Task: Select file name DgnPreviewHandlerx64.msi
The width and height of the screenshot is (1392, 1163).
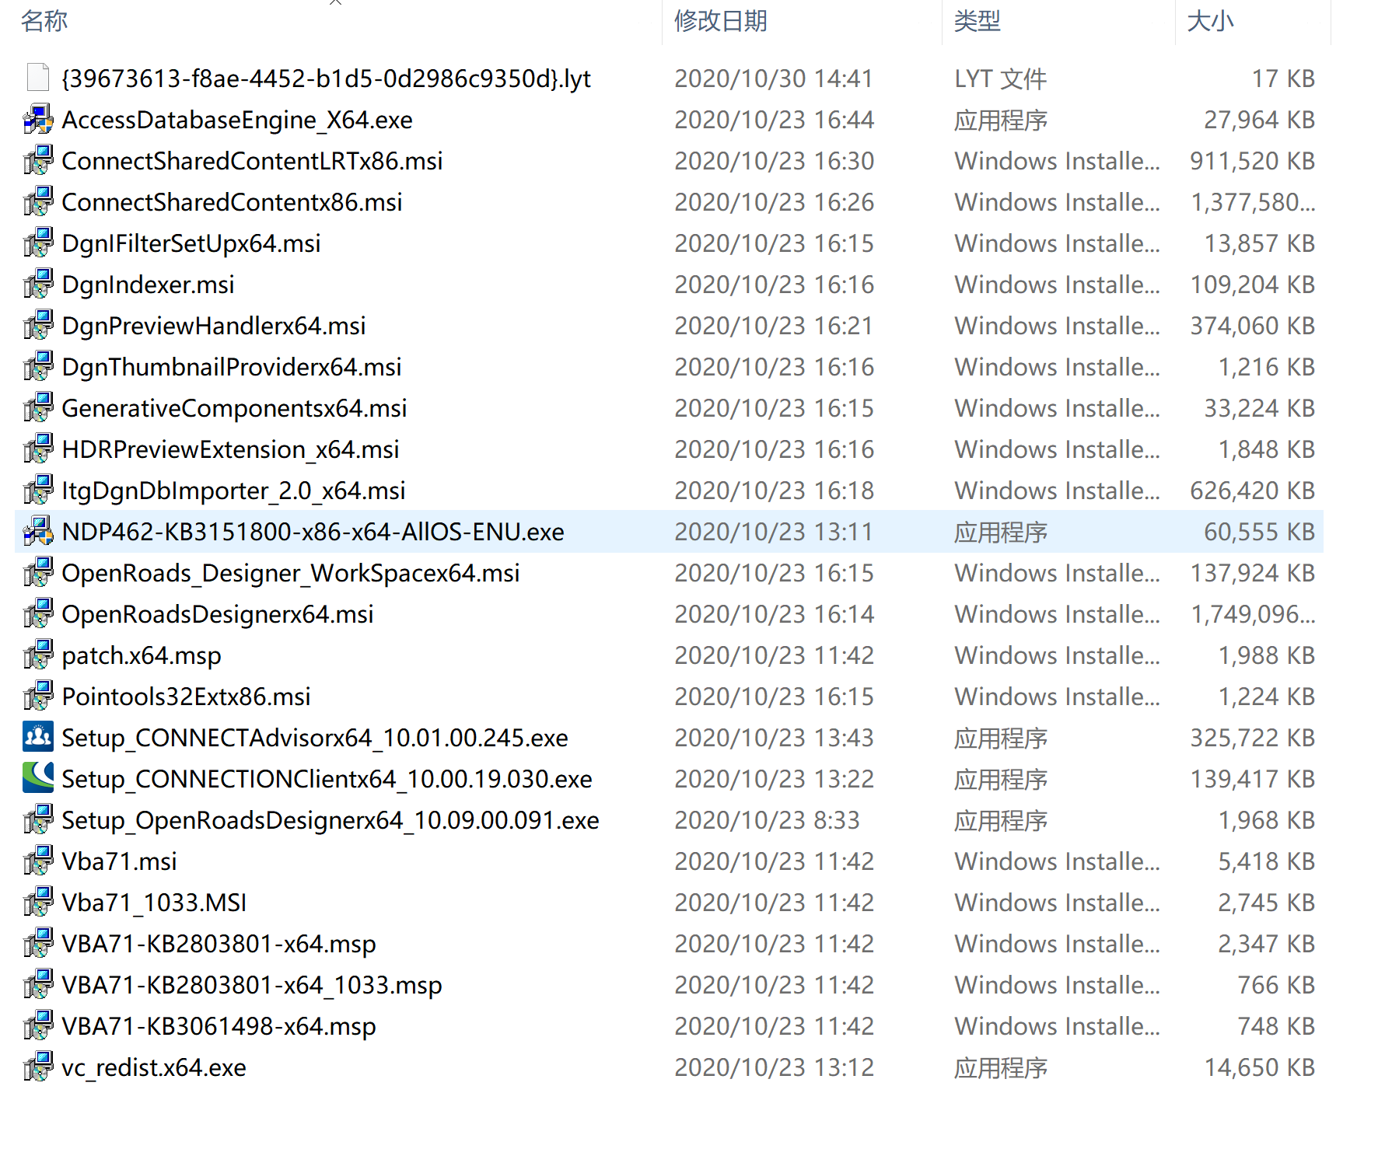Action: (x=214, y=326)
